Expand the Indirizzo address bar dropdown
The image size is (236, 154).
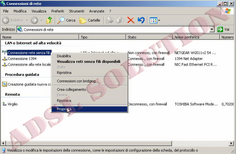pos(212,30)
